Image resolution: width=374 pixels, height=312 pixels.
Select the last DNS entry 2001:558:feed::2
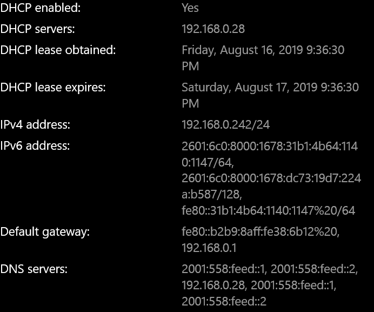(x=224, y=301)
